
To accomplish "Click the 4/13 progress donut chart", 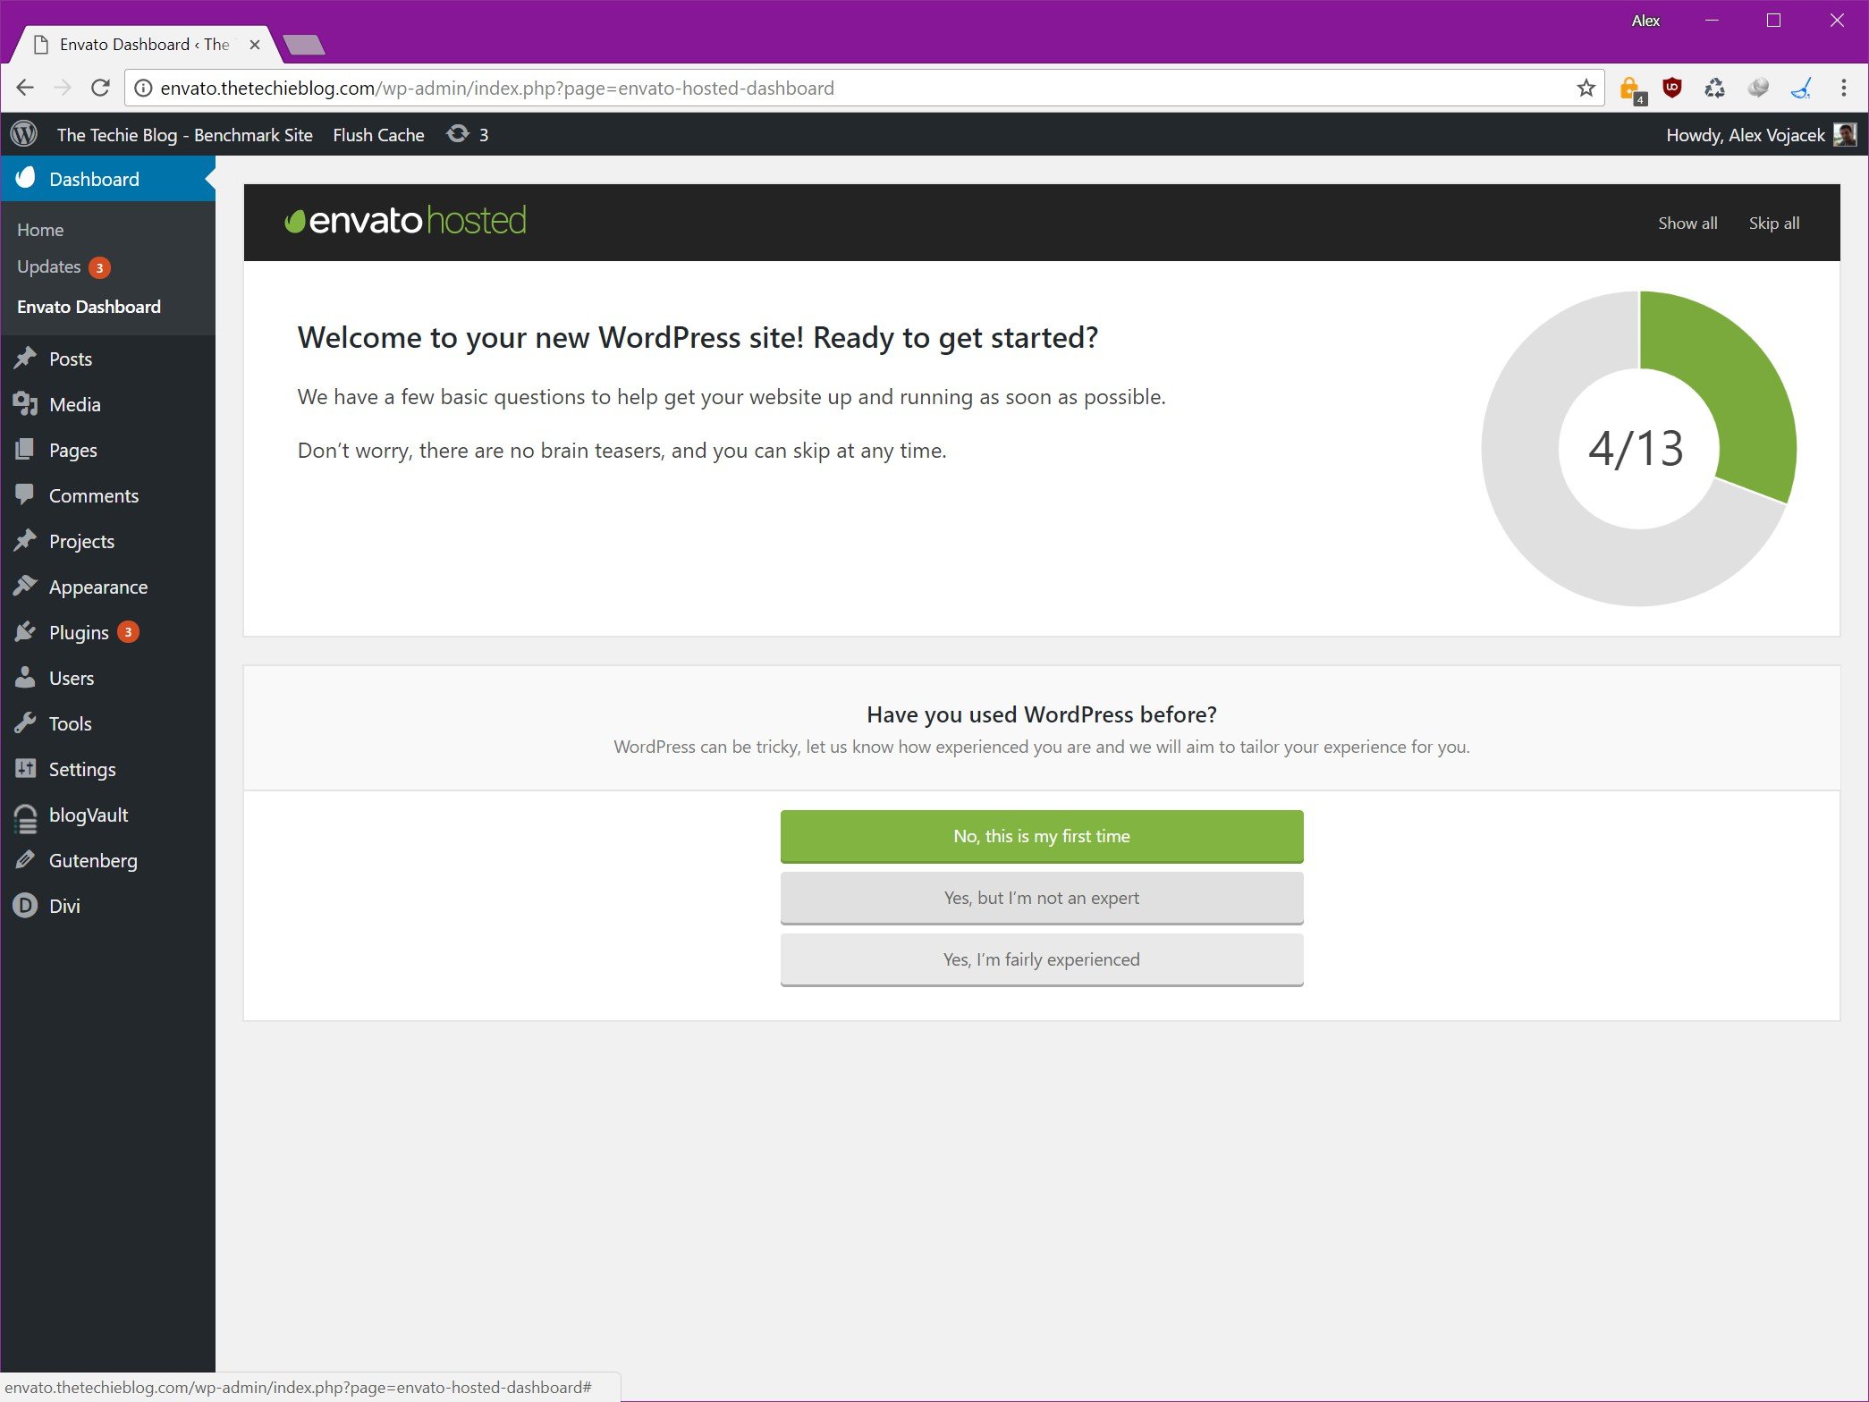I will pyautogui.click(x=1637, y=448).
